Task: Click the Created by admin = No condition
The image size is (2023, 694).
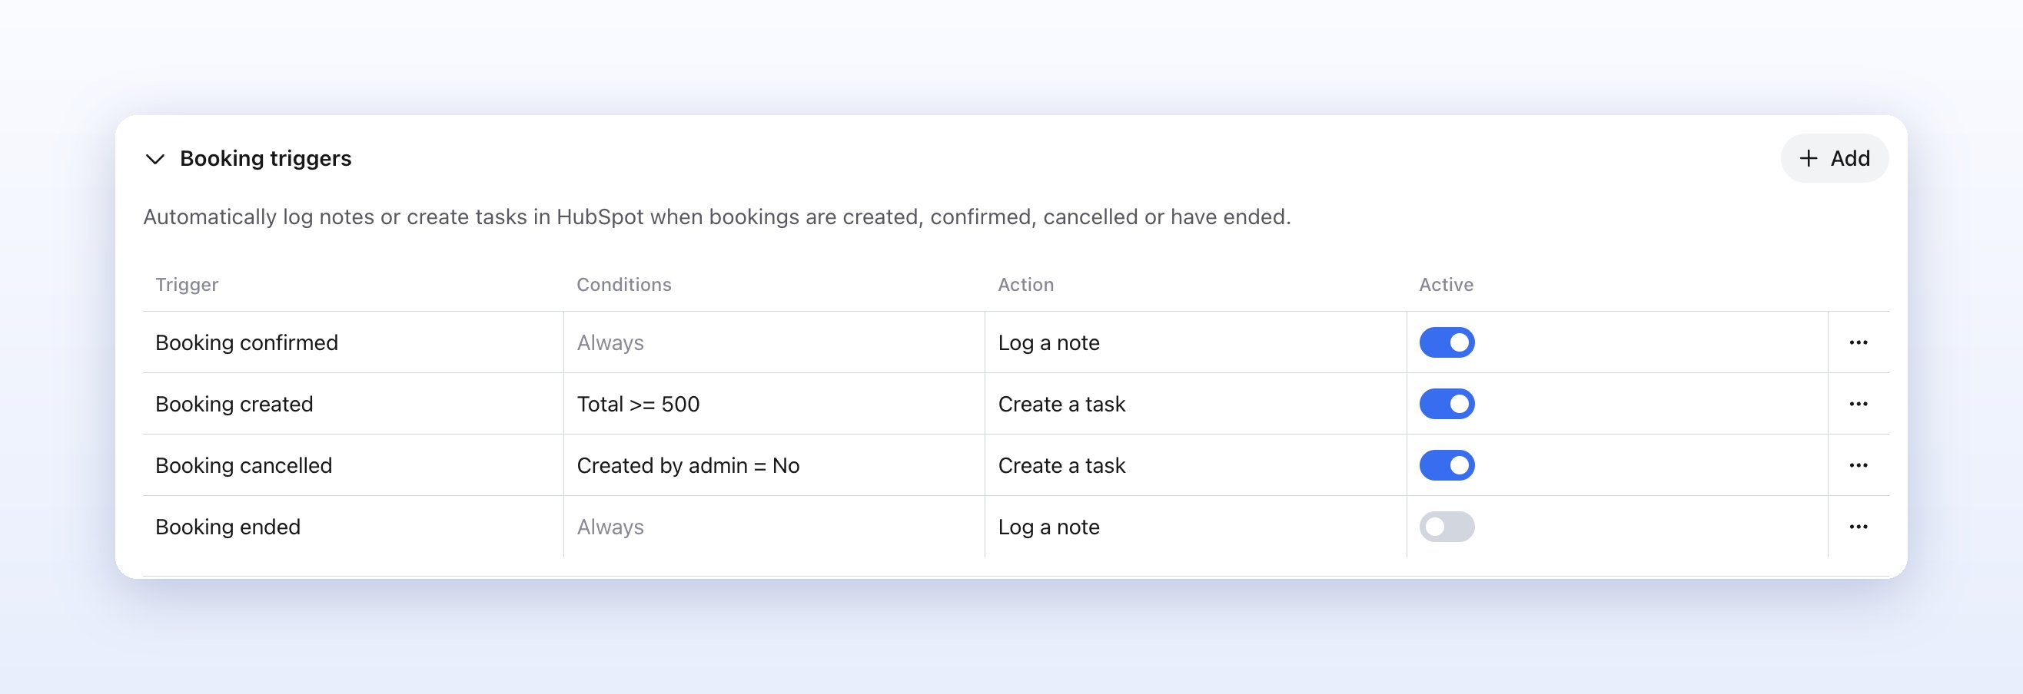Action: pos(688,465)
